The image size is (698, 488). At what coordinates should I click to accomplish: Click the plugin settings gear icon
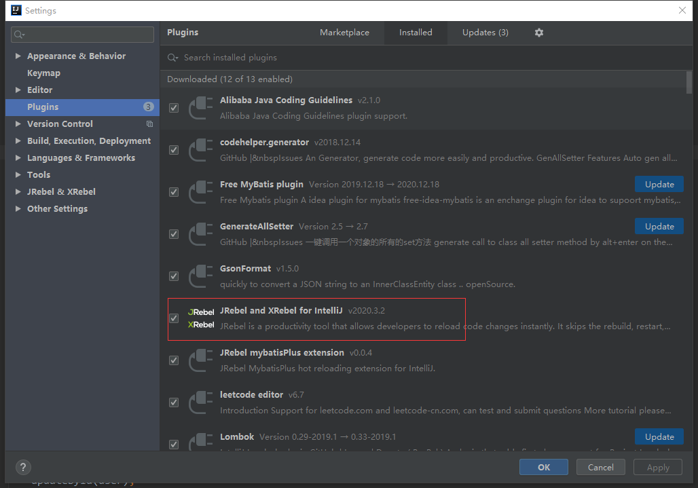538,33
